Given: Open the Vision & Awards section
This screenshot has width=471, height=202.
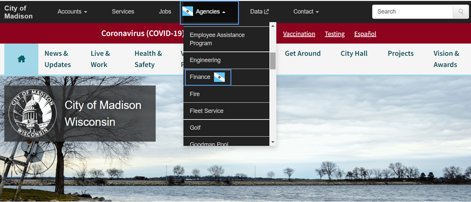Looking at the screenshot, I should click(446, 59).
